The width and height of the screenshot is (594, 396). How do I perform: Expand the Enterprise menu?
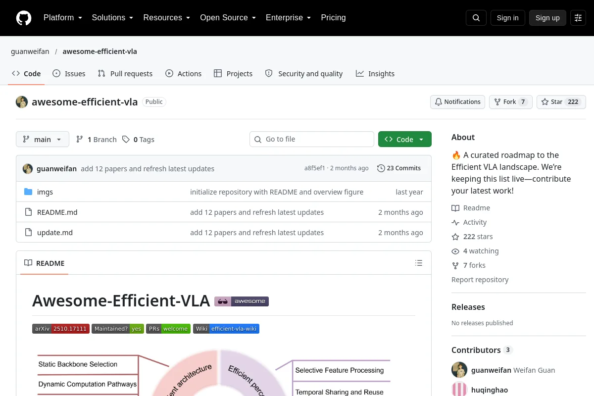tap(289, 18)
